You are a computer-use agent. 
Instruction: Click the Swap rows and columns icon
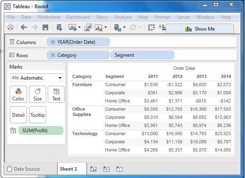point(151,27)
